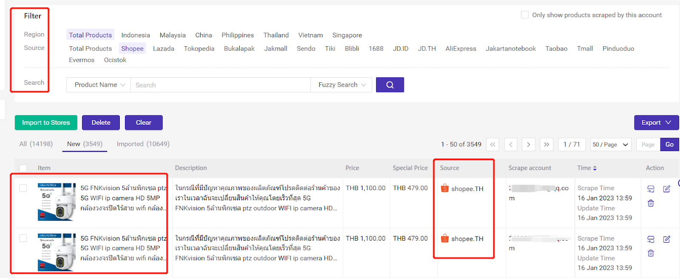Filter source by Tokopedia
Screen dimensions: 680x278
199,48
